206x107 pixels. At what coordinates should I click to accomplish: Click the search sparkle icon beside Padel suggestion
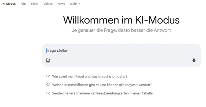(48, 76)
